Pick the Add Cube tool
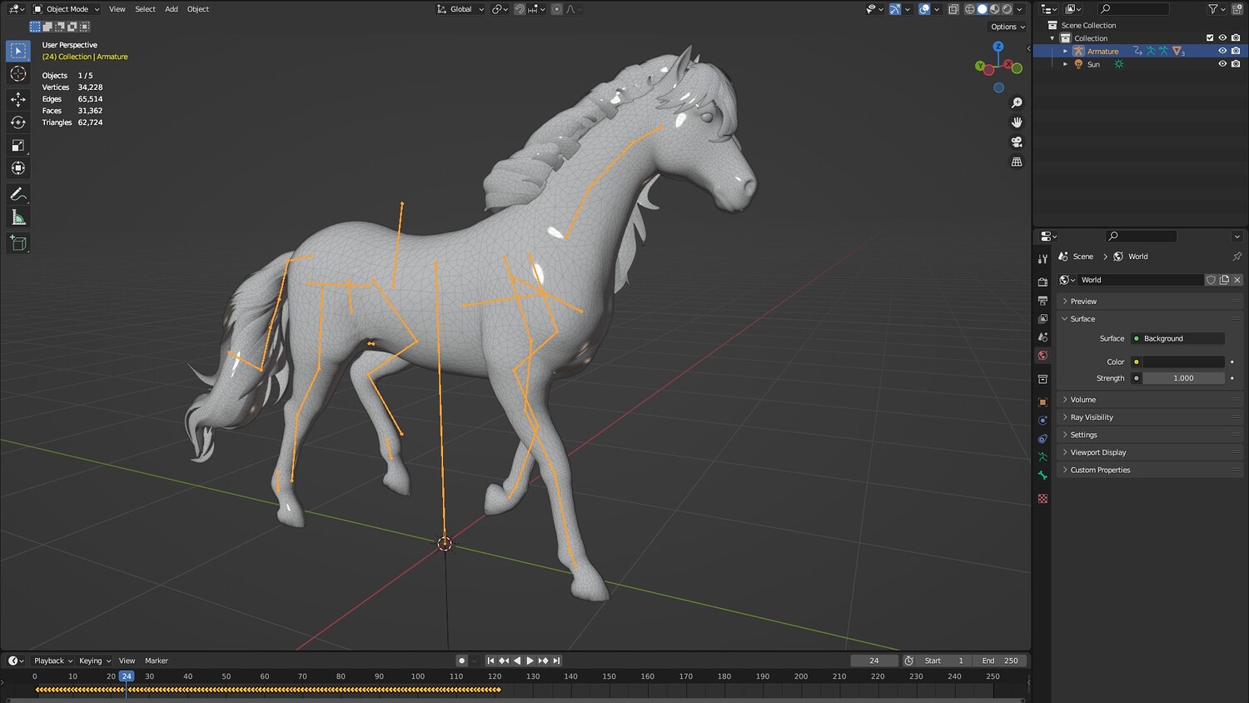Screen dimensions: 1249x703 tap(18, 243)
